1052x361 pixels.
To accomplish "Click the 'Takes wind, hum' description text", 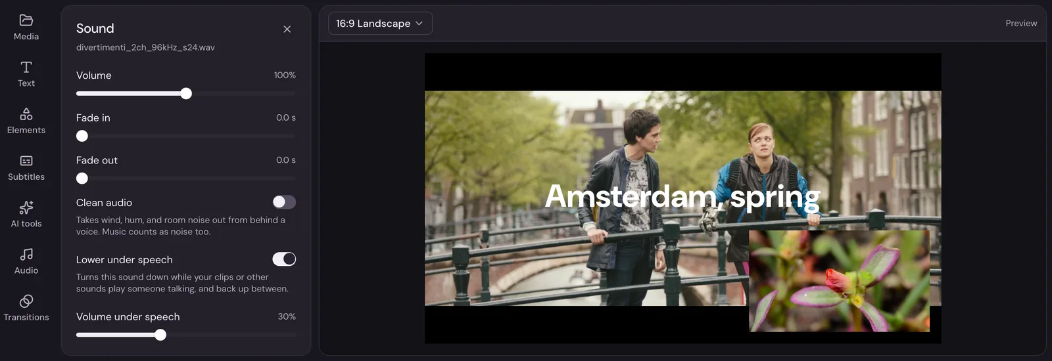I will coord(181,226).
